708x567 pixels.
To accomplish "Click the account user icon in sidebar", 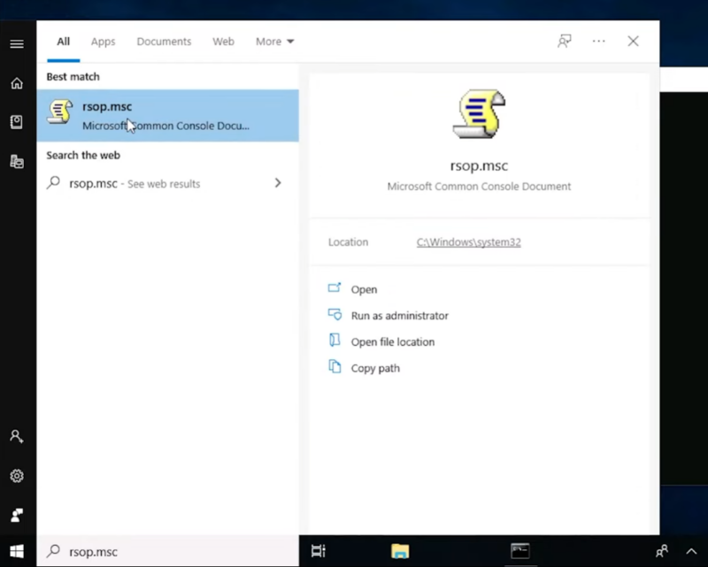I will 17,436.
